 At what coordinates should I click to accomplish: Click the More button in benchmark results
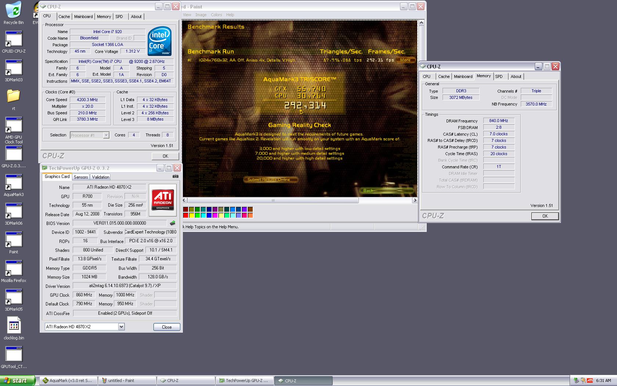tap(405, 60)
